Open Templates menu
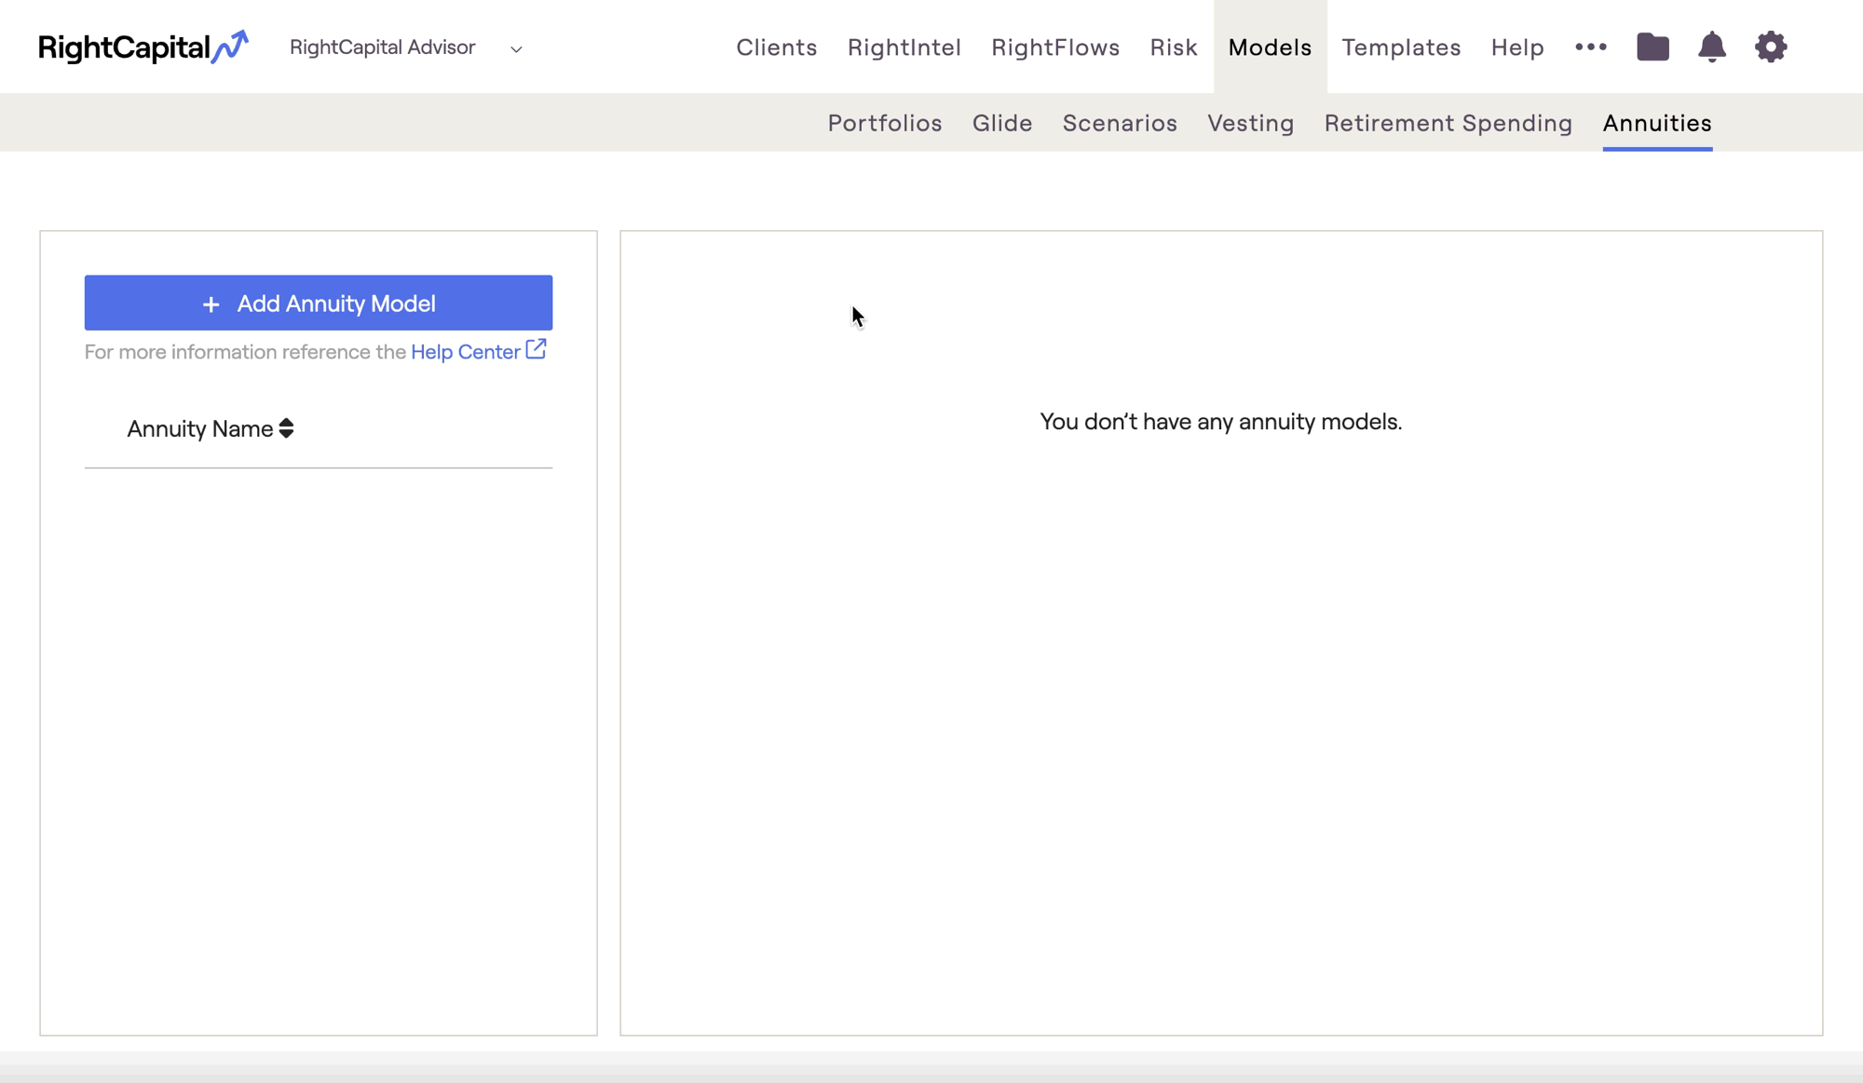The width and height of the screenshot is (1863, 1083). pos(1401,47)
